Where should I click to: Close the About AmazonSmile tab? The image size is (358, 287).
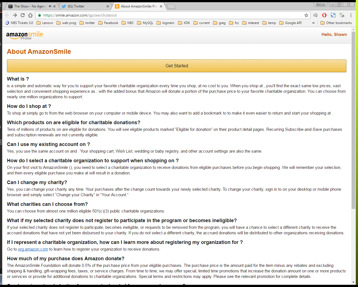161,6
